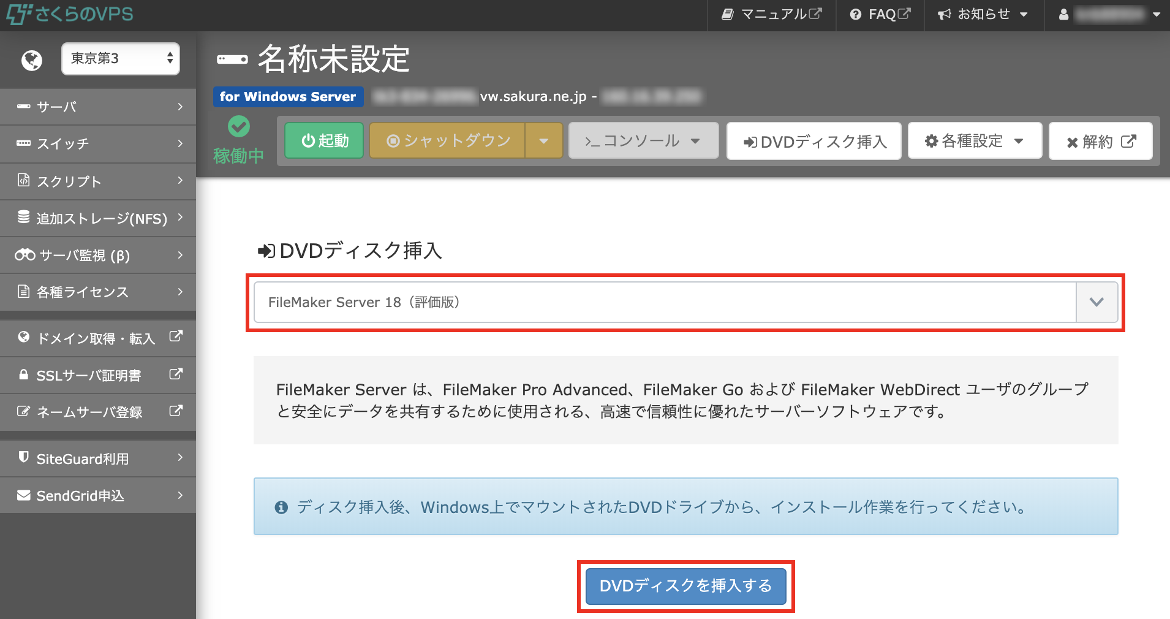This screenshot has width=1170, height=619.
Task: Expand chevron on サーバ row
Action: click(x=180, y=107)
